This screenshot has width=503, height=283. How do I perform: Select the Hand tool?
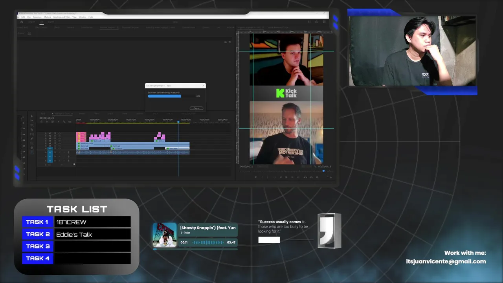pos(32,148)
